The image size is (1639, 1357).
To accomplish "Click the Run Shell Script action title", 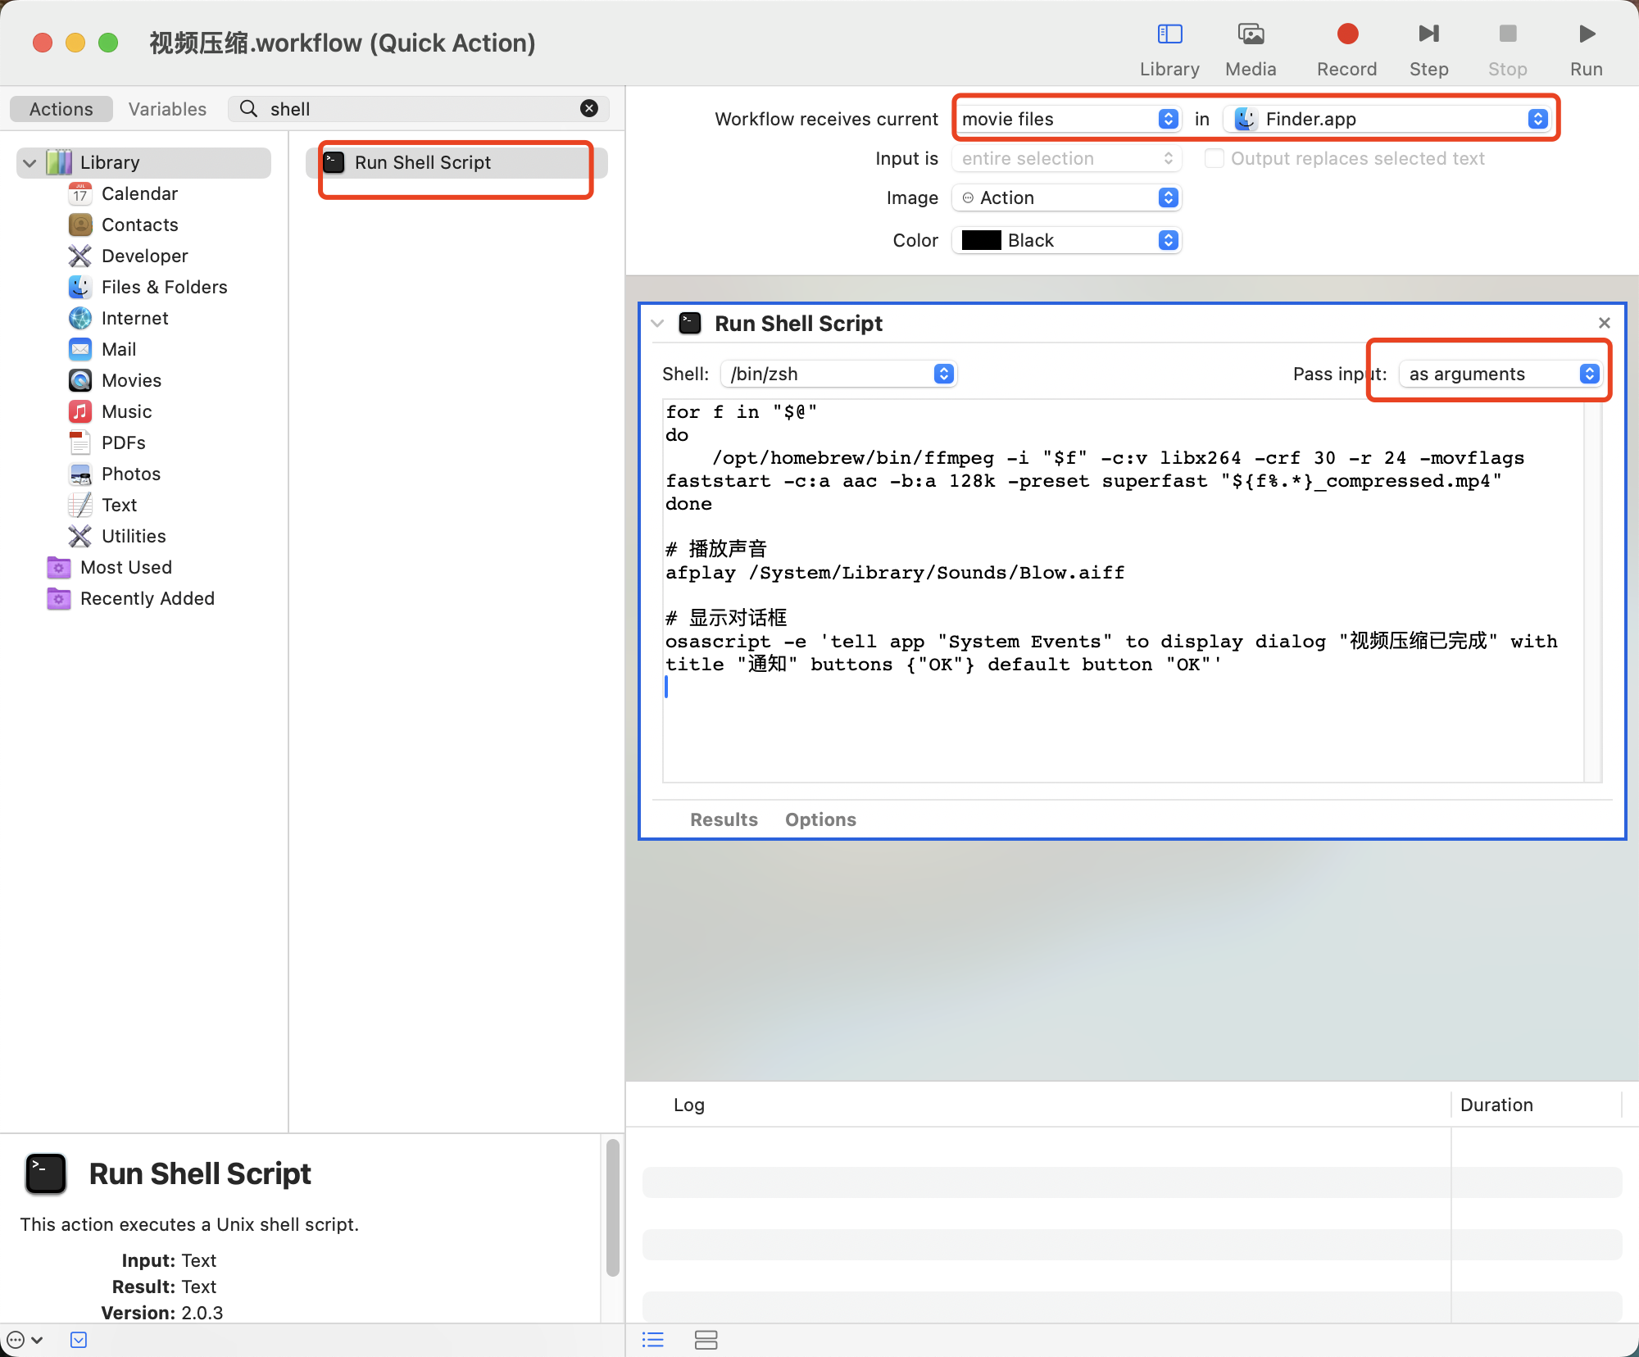I will coord(798,324).
